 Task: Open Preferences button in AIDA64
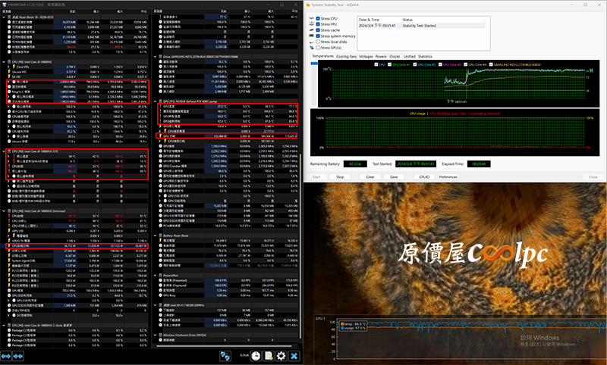pos(448,176)
